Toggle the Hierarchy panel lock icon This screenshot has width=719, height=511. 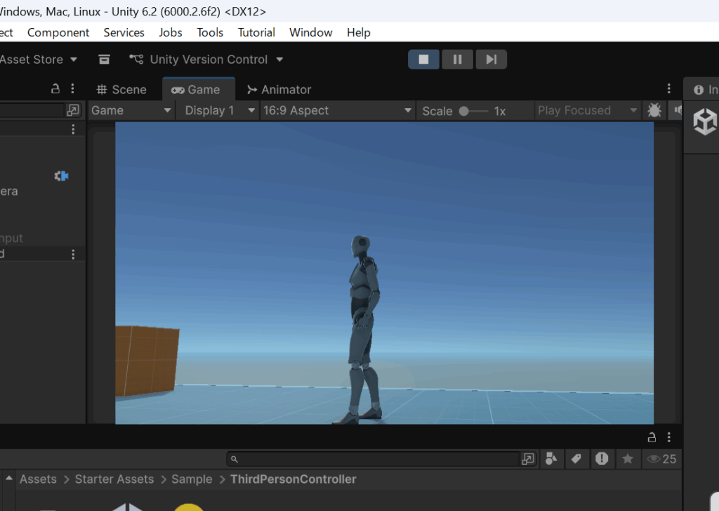tap(55, 89)
